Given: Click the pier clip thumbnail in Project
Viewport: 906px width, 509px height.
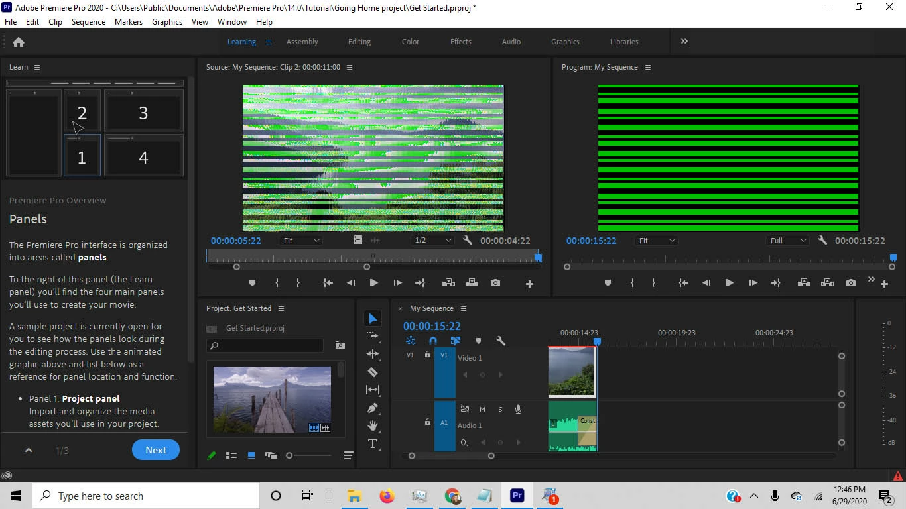Looking at the screenshot, I should tap(272, 400).
